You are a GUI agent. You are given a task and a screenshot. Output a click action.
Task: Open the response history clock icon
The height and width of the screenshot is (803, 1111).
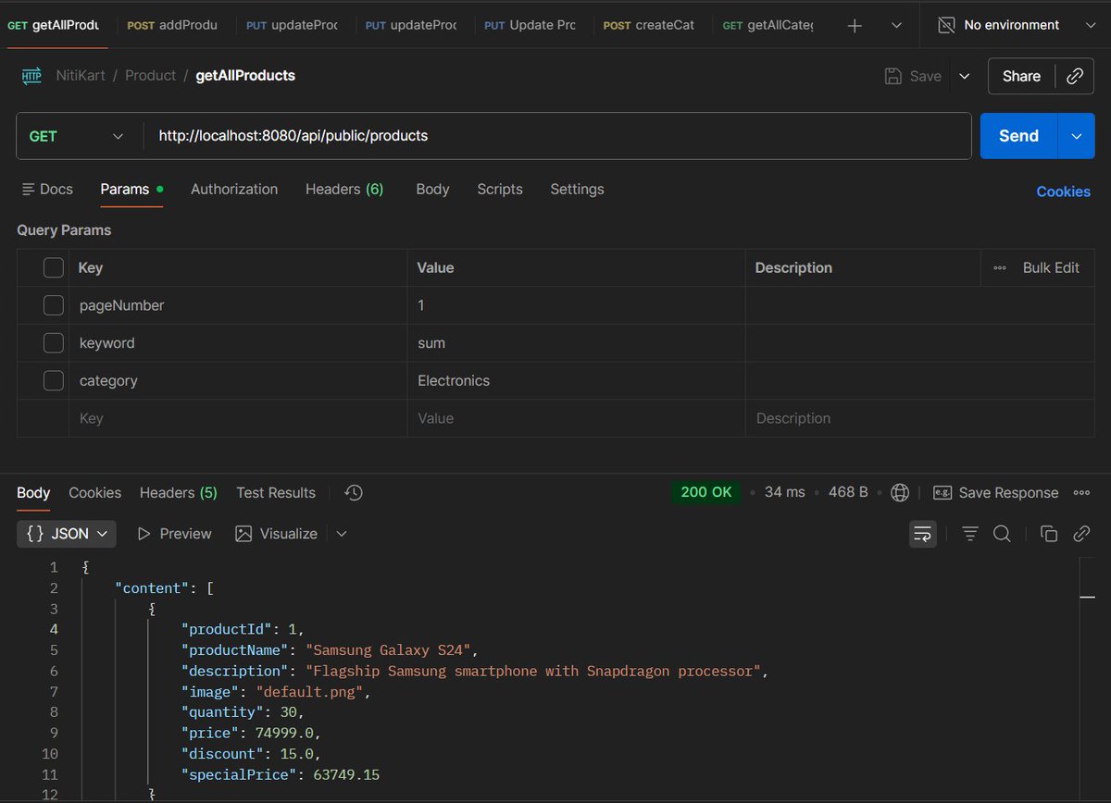tap(353, 493)
